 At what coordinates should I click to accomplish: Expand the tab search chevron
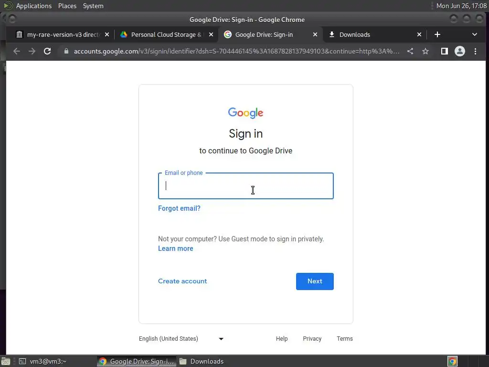(474, 34)
